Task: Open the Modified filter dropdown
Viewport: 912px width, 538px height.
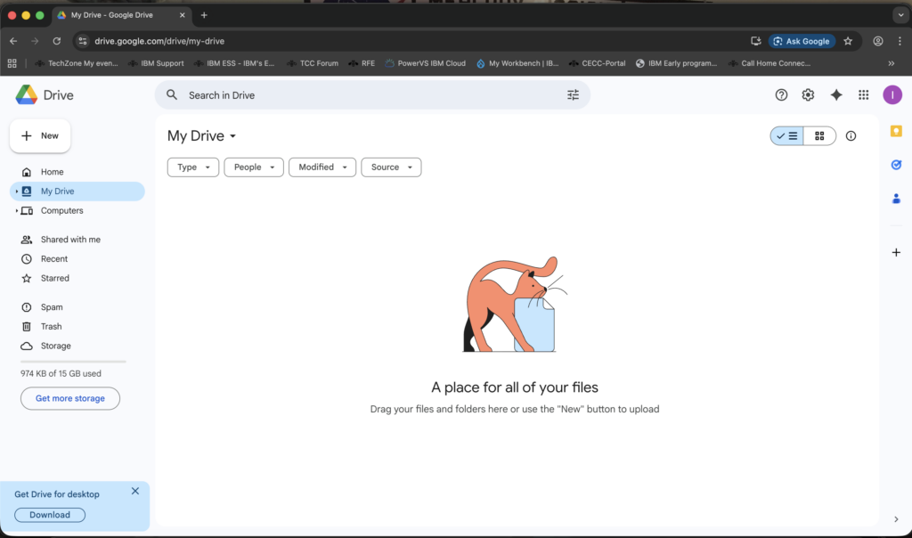Action: [x=322, y=167]
